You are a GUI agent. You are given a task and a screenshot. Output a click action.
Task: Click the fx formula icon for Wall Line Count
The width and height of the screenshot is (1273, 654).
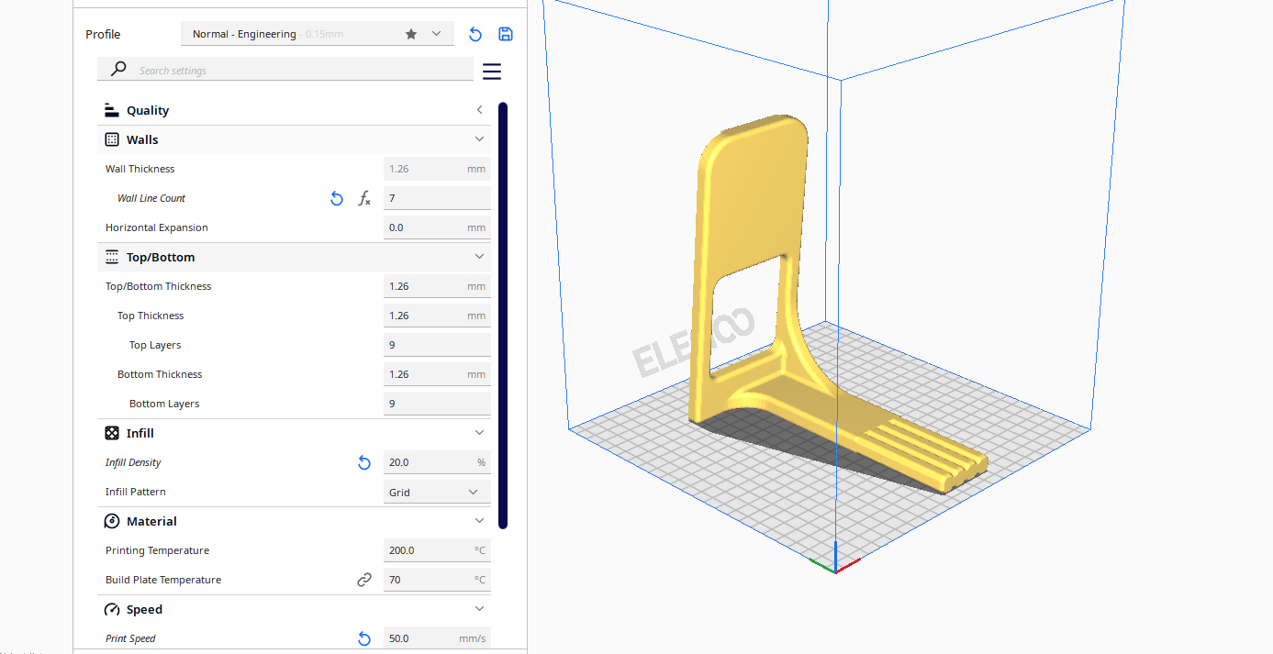tap(364, 198)
